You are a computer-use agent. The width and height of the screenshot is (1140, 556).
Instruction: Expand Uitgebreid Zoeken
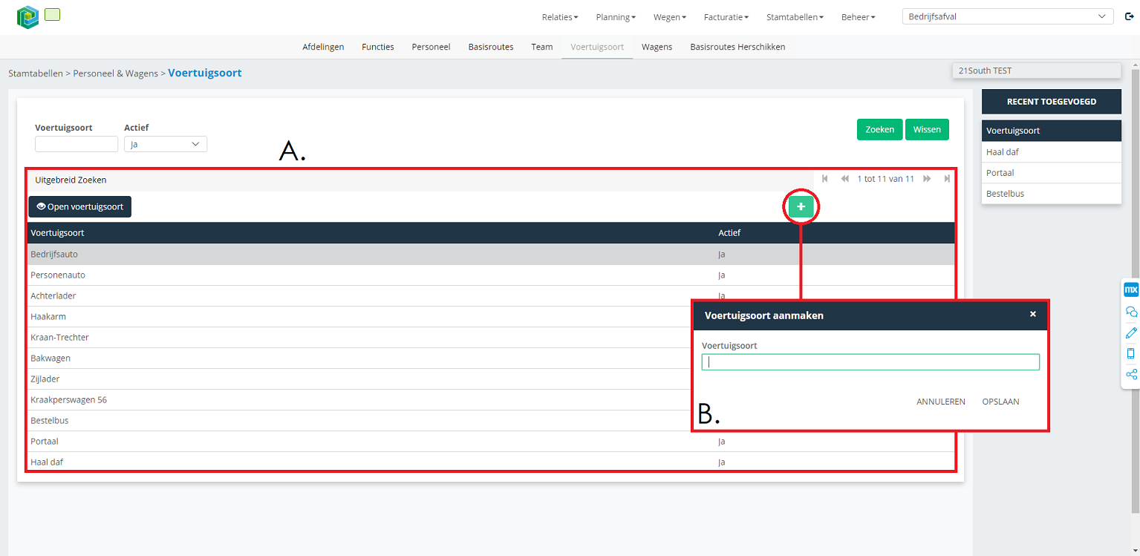pos(71,180)
